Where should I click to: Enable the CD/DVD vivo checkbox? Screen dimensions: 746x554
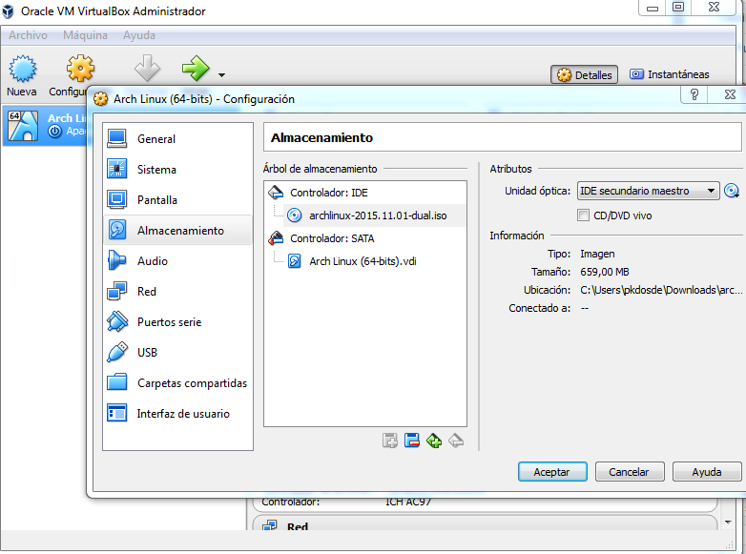pyautogui.click(x=584, y=215)
